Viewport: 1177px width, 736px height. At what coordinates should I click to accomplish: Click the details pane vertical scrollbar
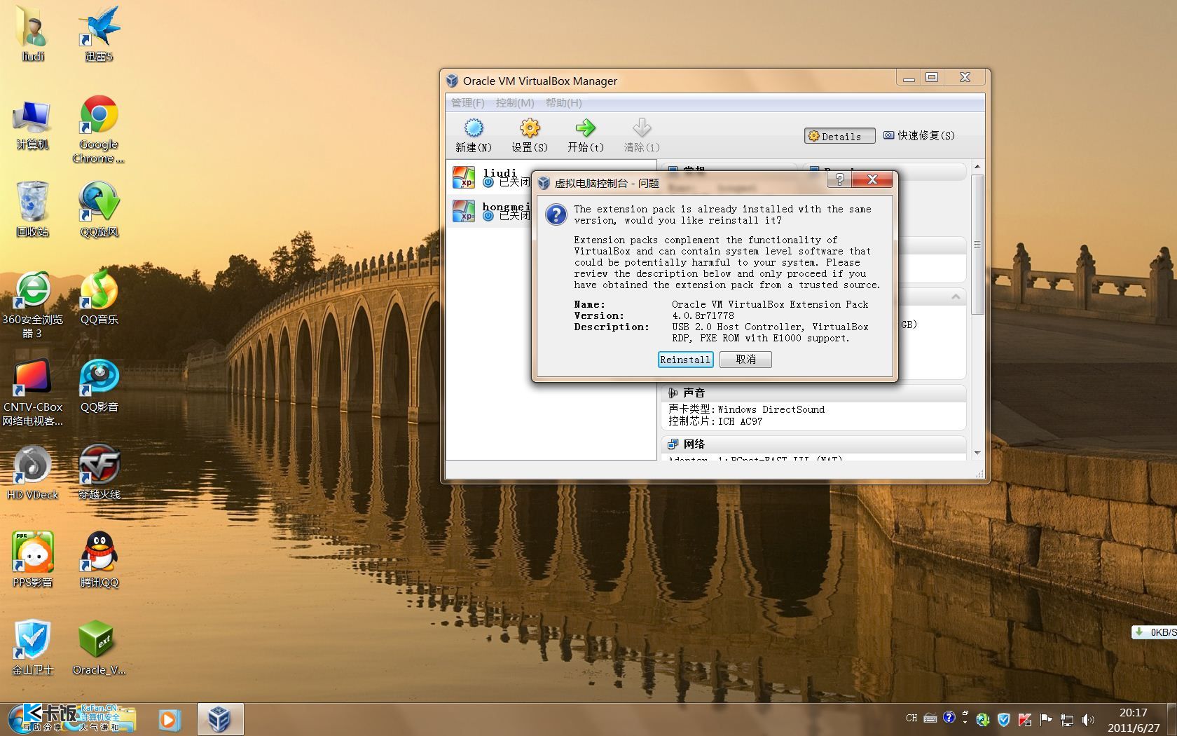tap(977, 245)
